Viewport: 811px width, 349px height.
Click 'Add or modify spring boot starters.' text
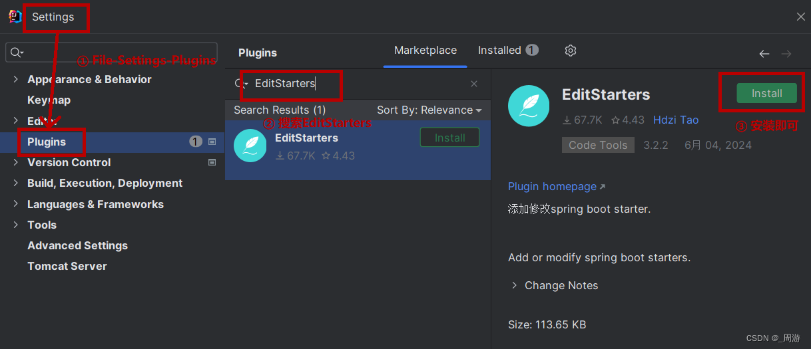599,257
